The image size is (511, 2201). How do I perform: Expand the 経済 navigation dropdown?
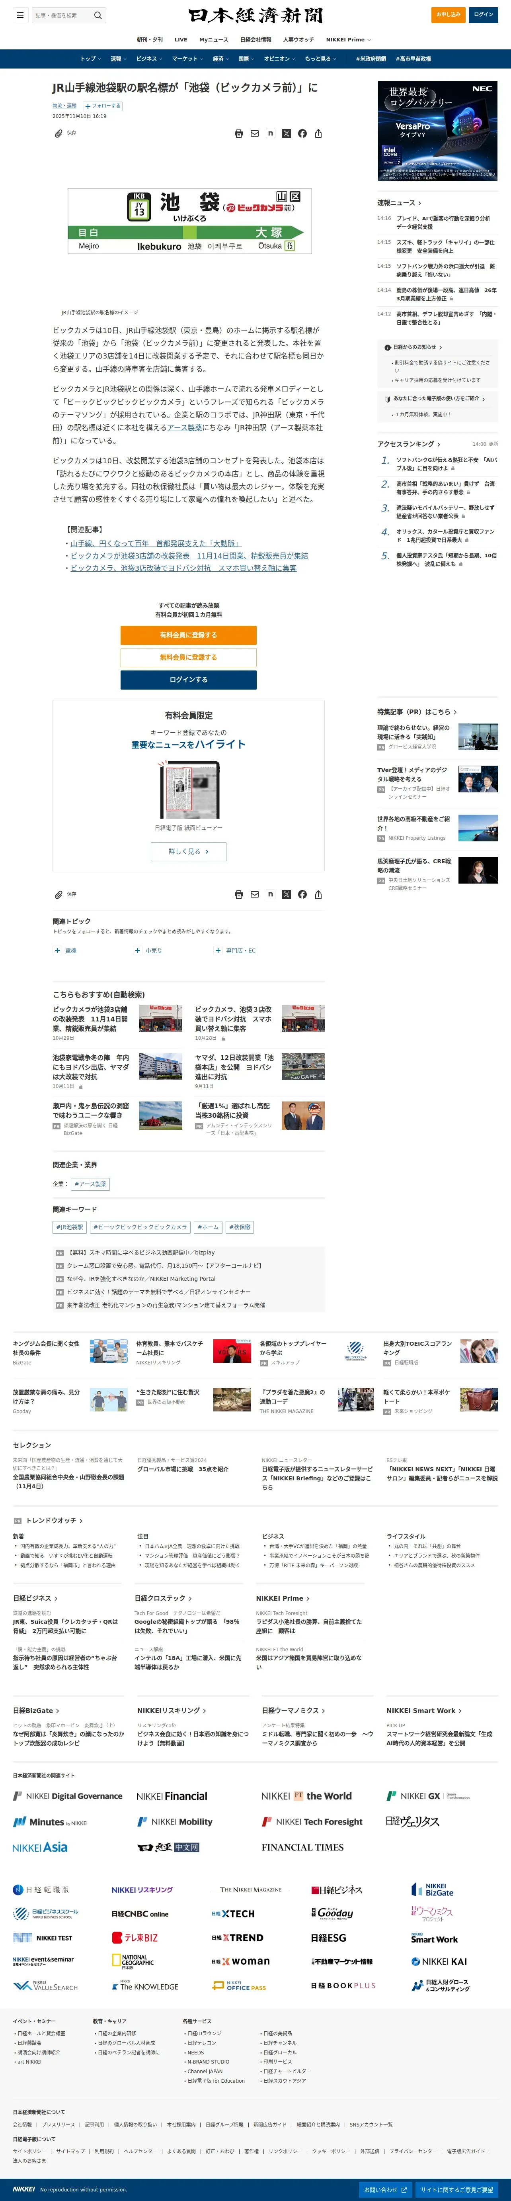click(221, 59)
